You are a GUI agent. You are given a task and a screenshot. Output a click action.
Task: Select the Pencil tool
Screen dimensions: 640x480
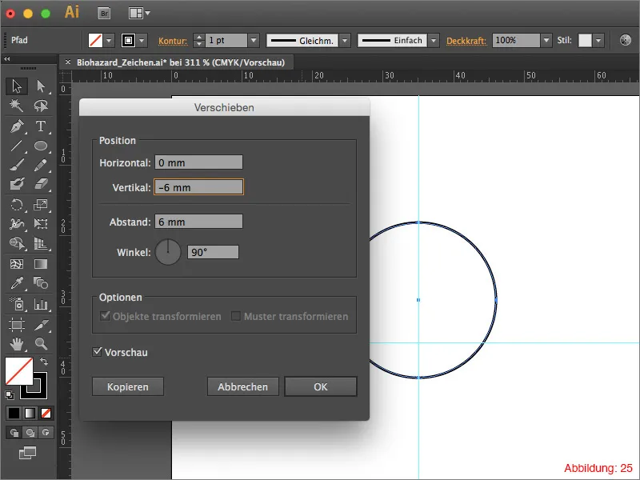pos(41,165)
